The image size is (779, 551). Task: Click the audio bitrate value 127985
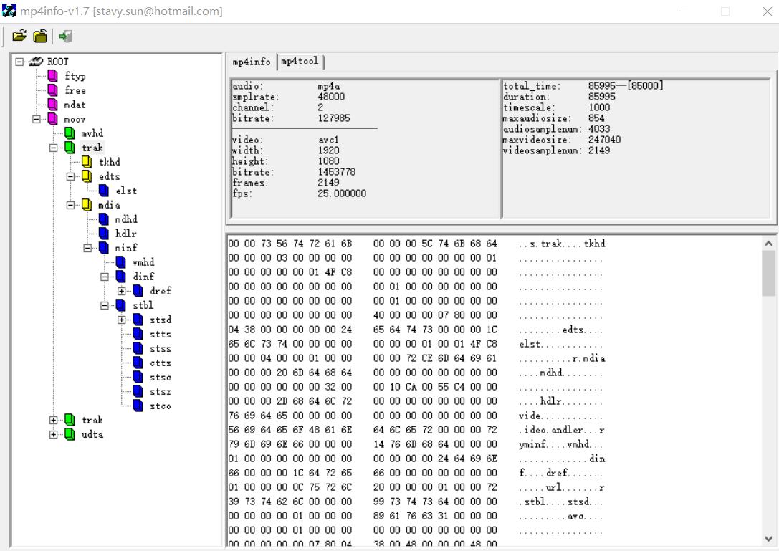334,118
